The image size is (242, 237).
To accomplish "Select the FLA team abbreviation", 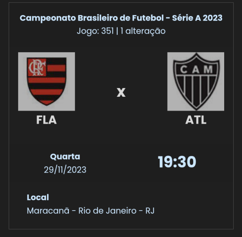I will coord(46,120).
